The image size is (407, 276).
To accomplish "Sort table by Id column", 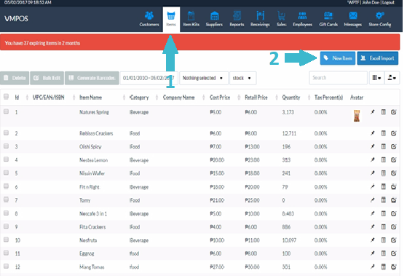I will click(x=17, y=98).
